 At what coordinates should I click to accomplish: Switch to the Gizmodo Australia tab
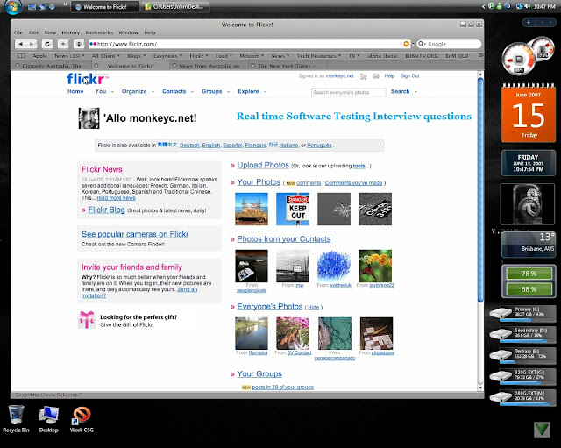pyautogui.click(x=52, y=66)
